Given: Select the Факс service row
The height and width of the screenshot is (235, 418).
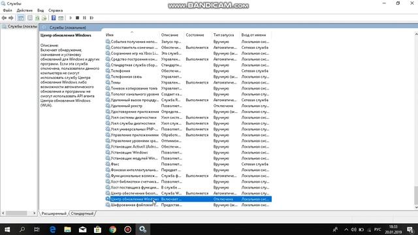Looking at the screenshot, I should tap(188, 164).
